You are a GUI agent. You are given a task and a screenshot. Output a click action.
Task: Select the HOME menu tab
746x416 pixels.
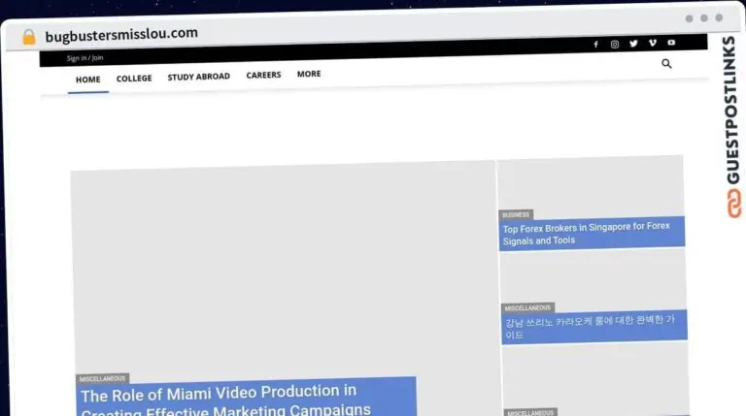[87, 80]
